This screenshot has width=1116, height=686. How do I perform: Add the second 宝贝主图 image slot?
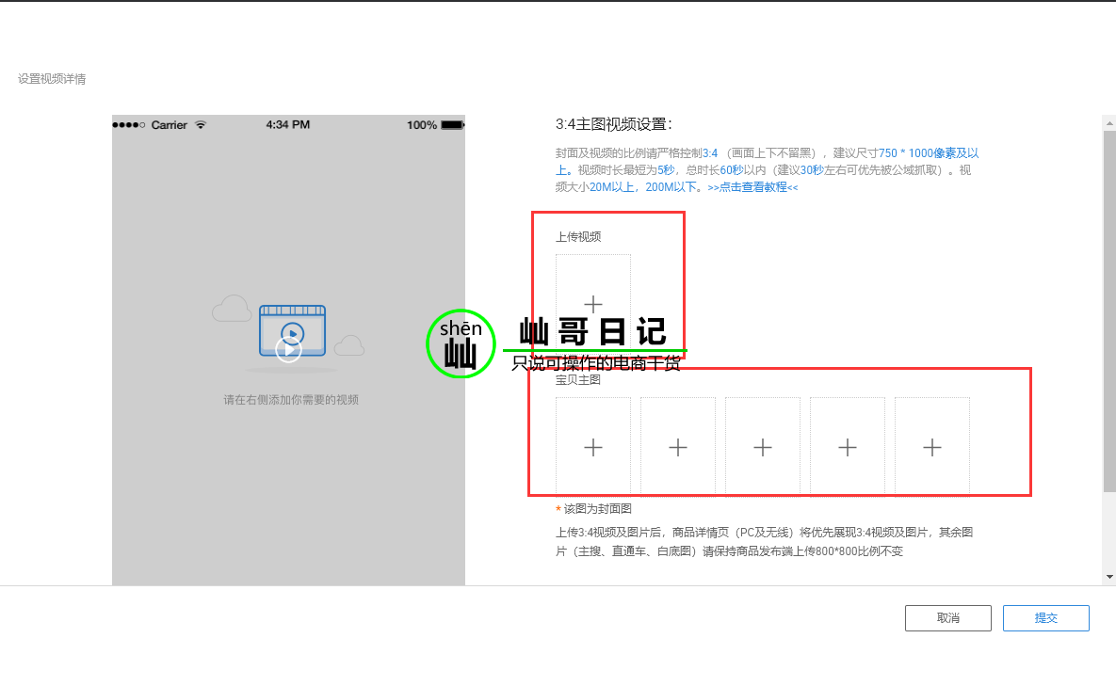tap(677, 446)
